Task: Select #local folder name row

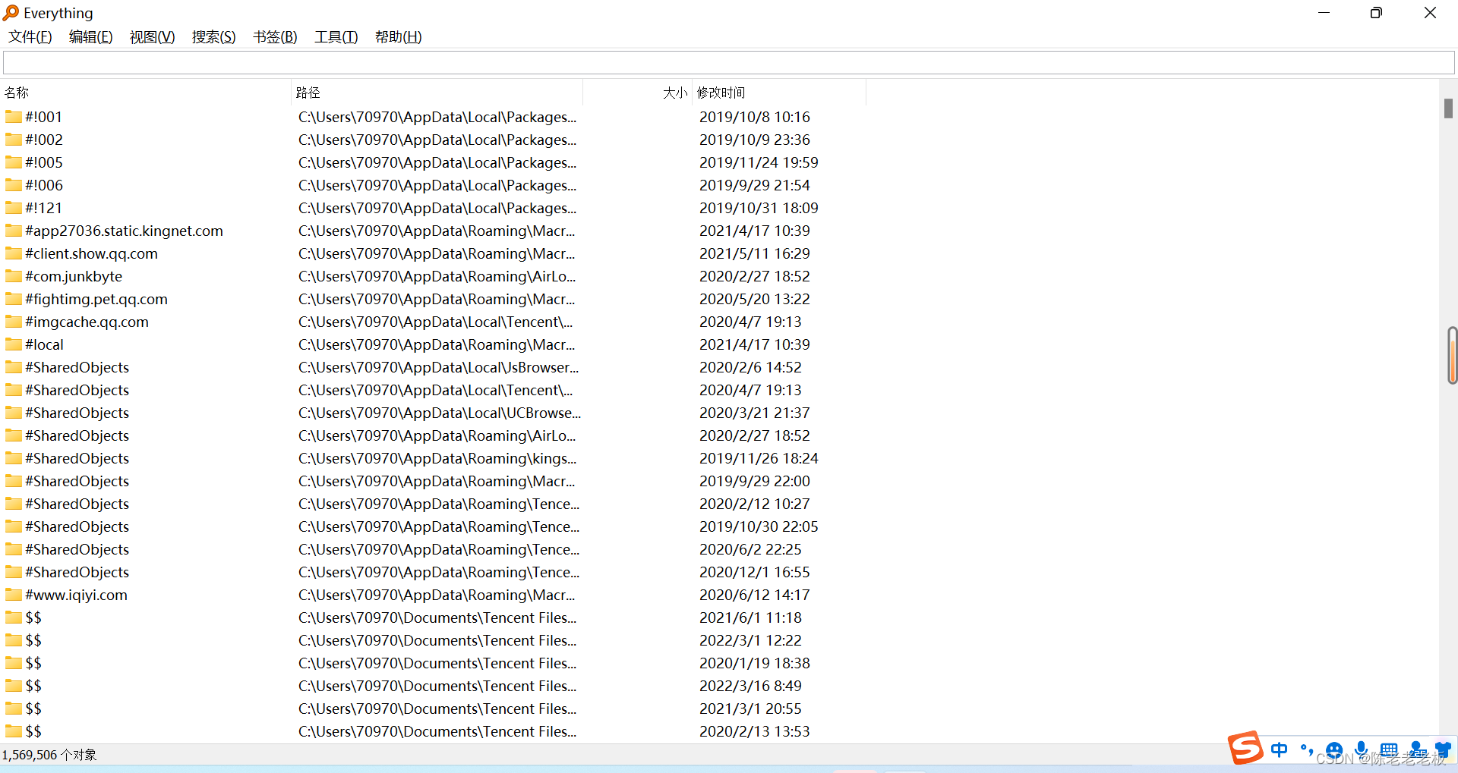Action: click(x=45, y=344)
